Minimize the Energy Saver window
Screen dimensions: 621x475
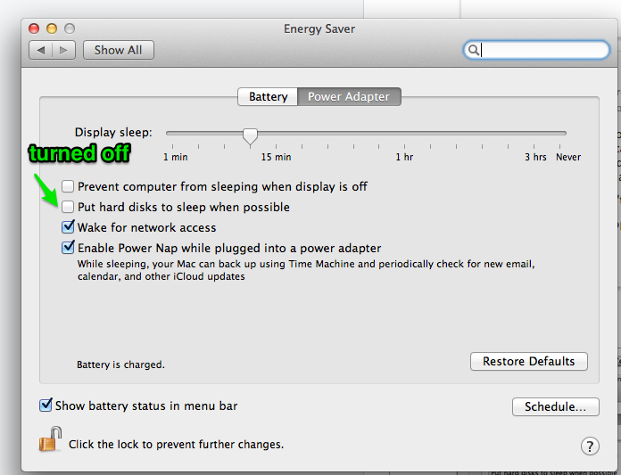coord(52,29)
